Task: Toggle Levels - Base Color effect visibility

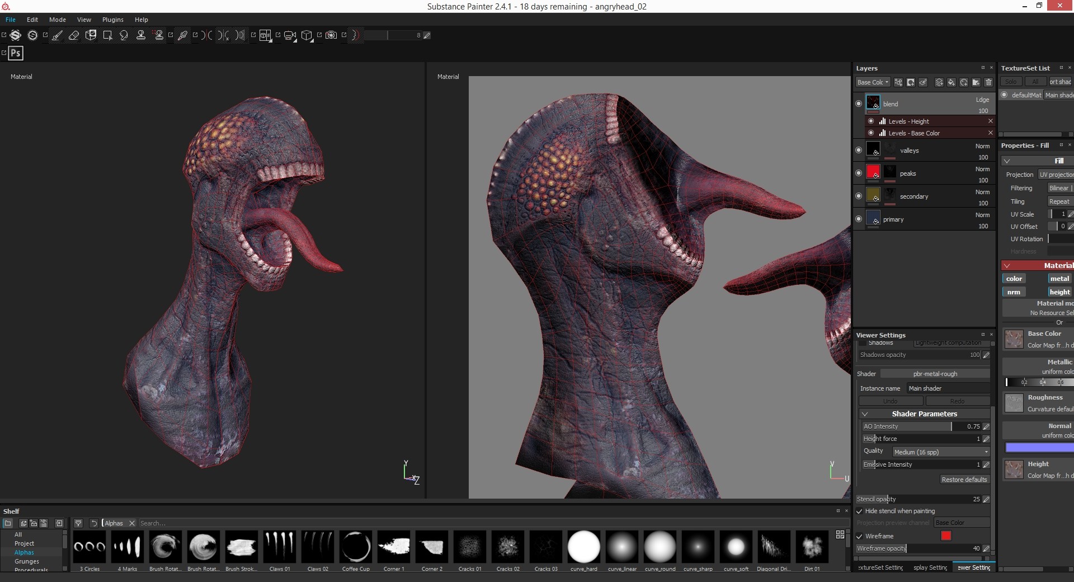Action: click(x=871, y=133)
